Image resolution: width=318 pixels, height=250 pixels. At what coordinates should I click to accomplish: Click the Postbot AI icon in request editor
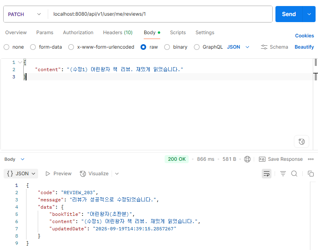point(302,141)
